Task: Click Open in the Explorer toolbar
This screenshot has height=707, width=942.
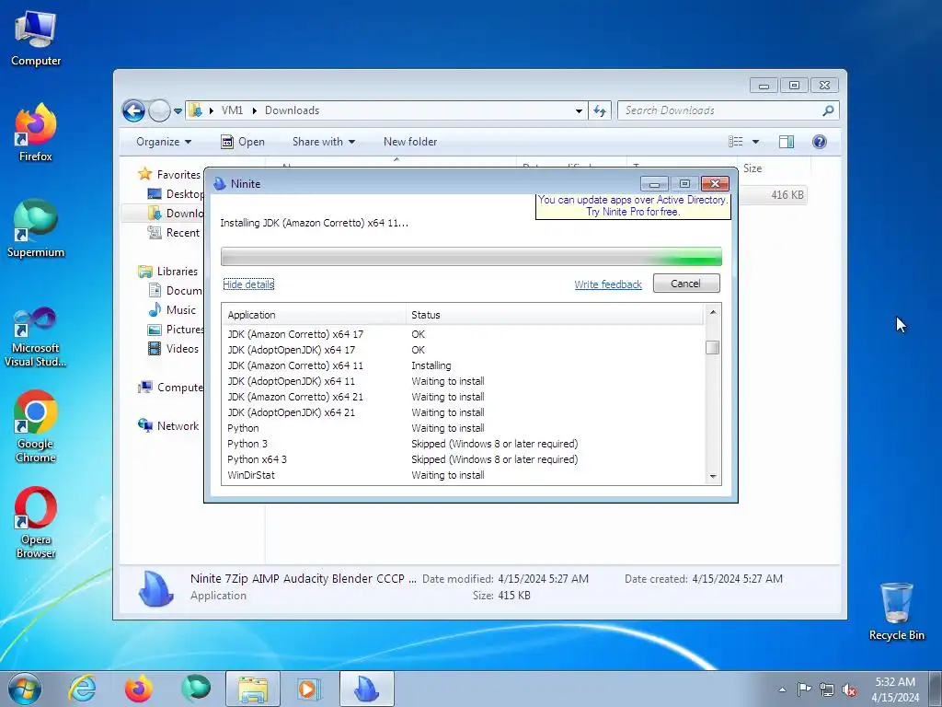Action: [243, 142]
